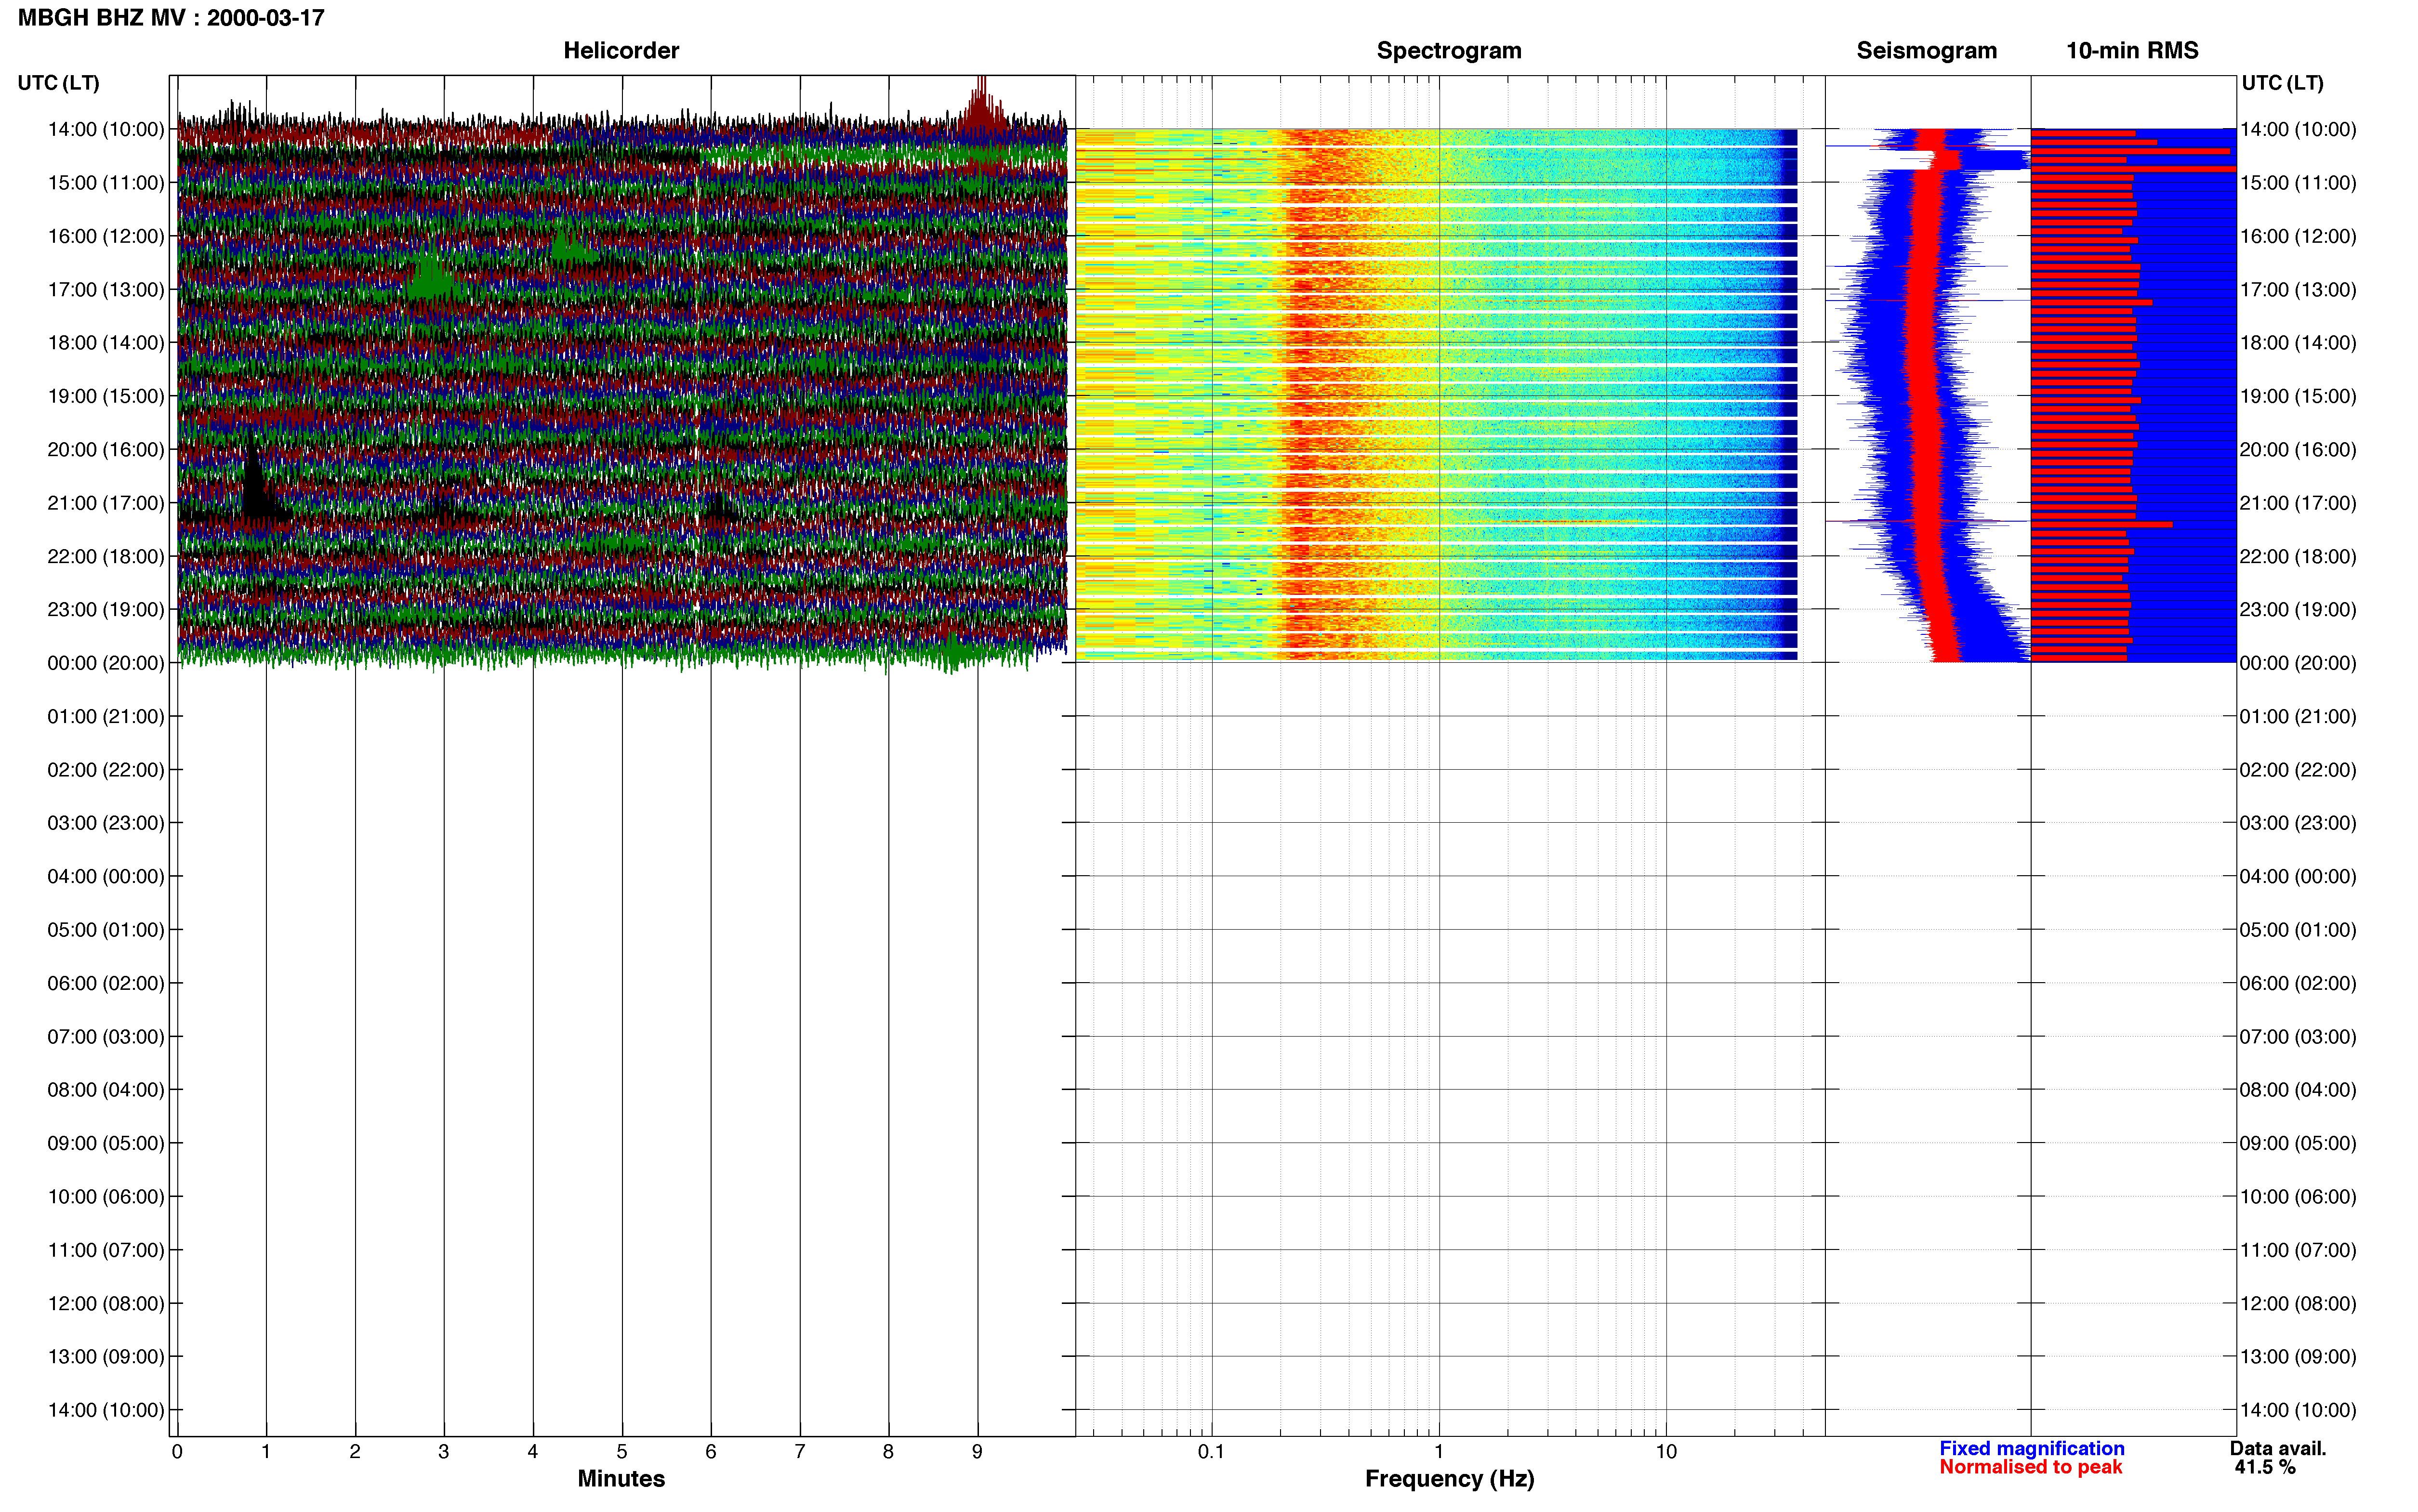Click the Fixed magnification legend entry
The width and height of the screenshot is (2418, 1512).
click(2031, 1448)
